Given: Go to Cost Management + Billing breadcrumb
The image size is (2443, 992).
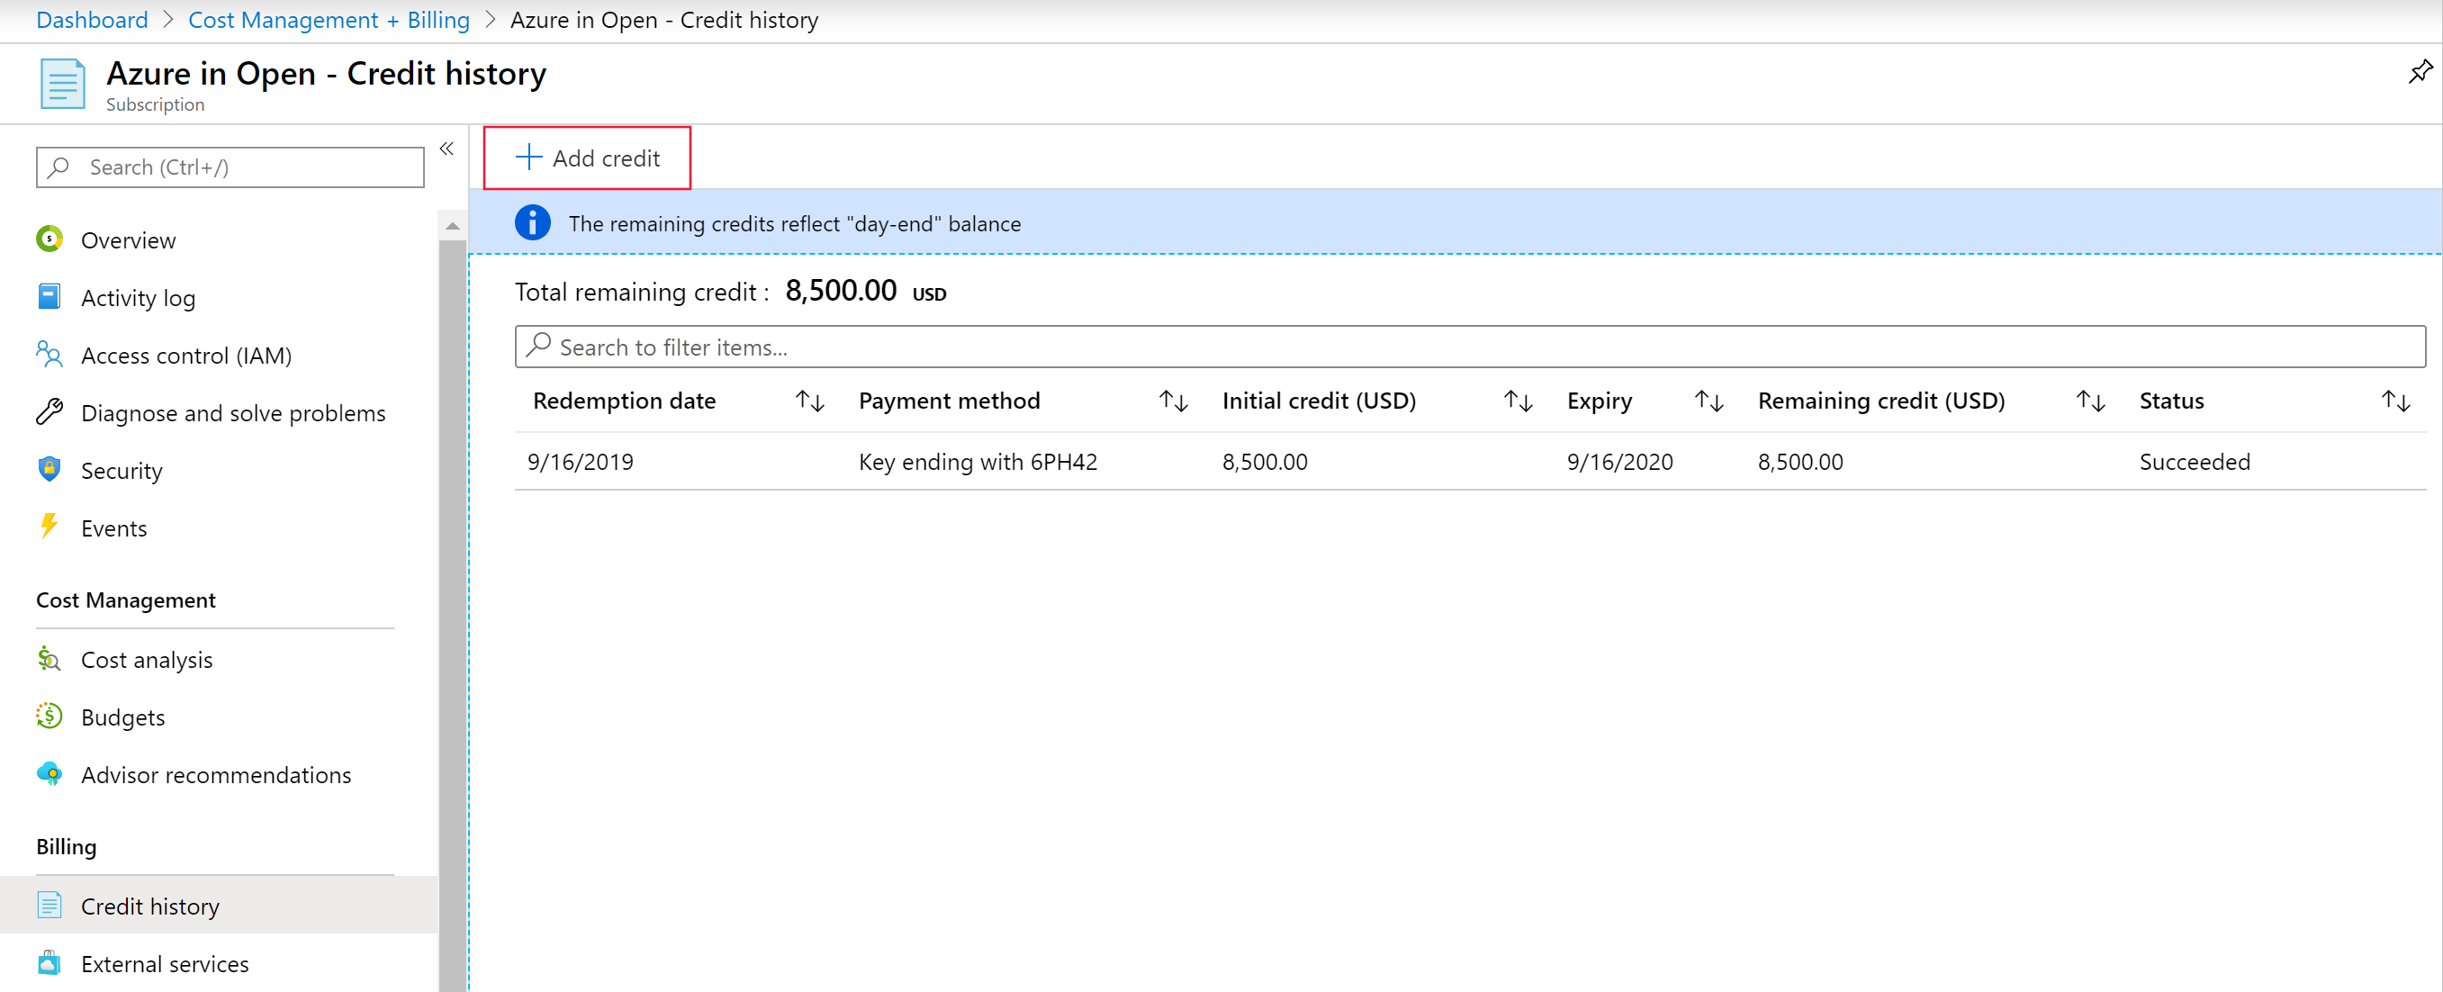Looking at the screenshot, I should (x=329, y=20).
